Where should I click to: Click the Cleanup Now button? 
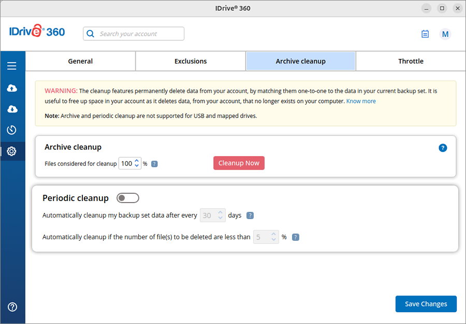(239, 163)
